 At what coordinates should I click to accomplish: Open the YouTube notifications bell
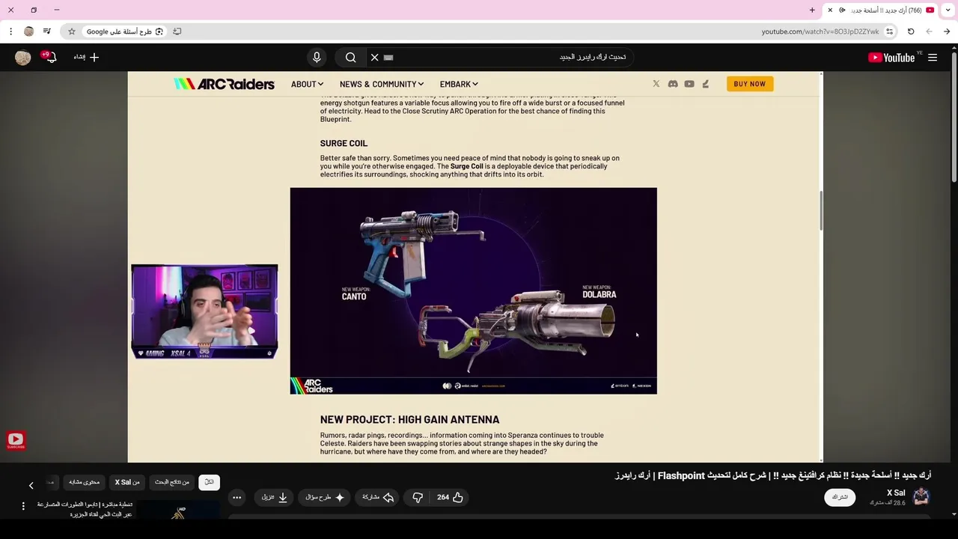(50, 58)
